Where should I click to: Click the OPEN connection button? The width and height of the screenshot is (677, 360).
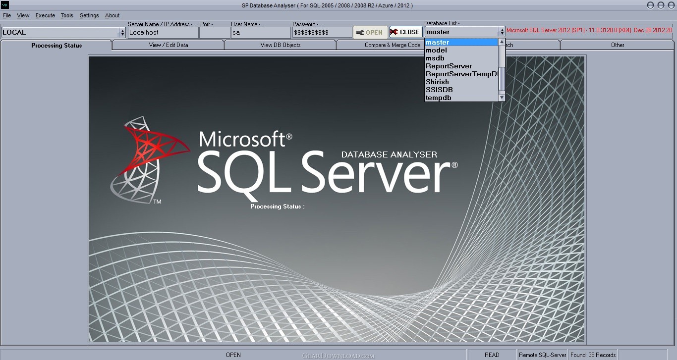(x=370, y=32)
